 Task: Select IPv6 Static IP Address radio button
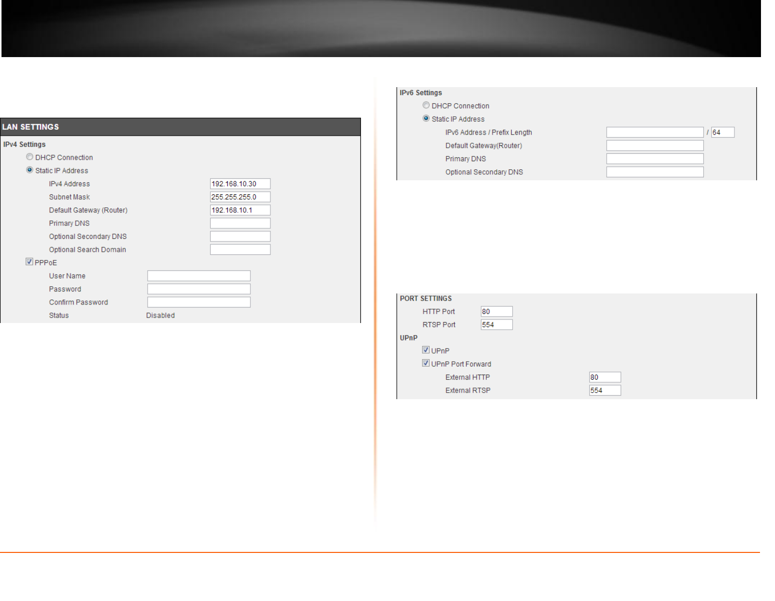426,119
